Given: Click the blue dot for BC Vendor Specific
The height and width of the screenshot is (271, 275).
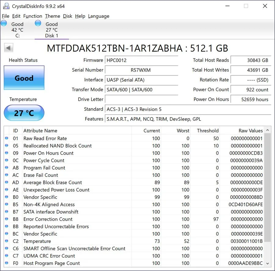Looking at the screenshot, I should click(x=6, y=234).
